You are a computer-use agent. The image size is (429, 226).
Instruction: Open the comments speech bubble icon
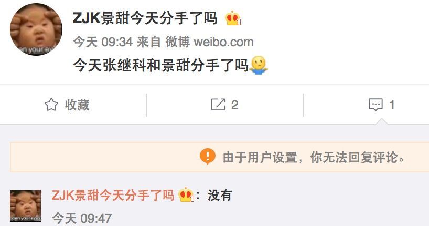[376, 105]
